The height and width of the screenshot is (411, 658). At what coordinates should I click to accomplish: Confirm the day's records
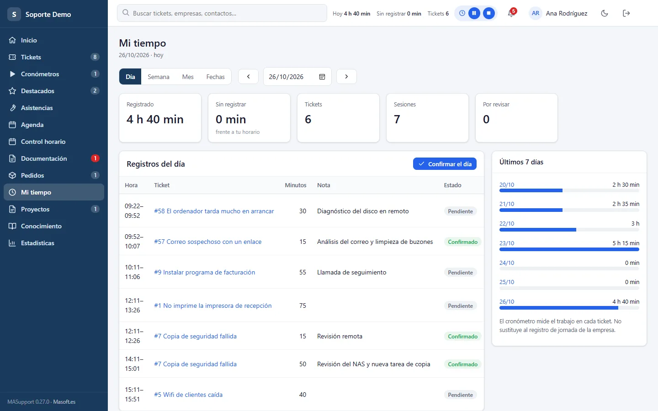(445, 164)
